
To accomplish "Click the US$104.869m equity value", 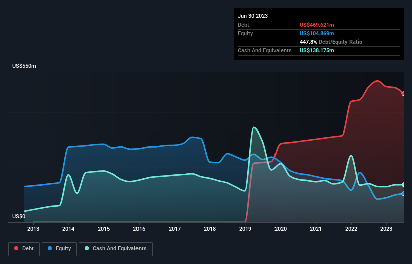I will click(x=317, y=33).
